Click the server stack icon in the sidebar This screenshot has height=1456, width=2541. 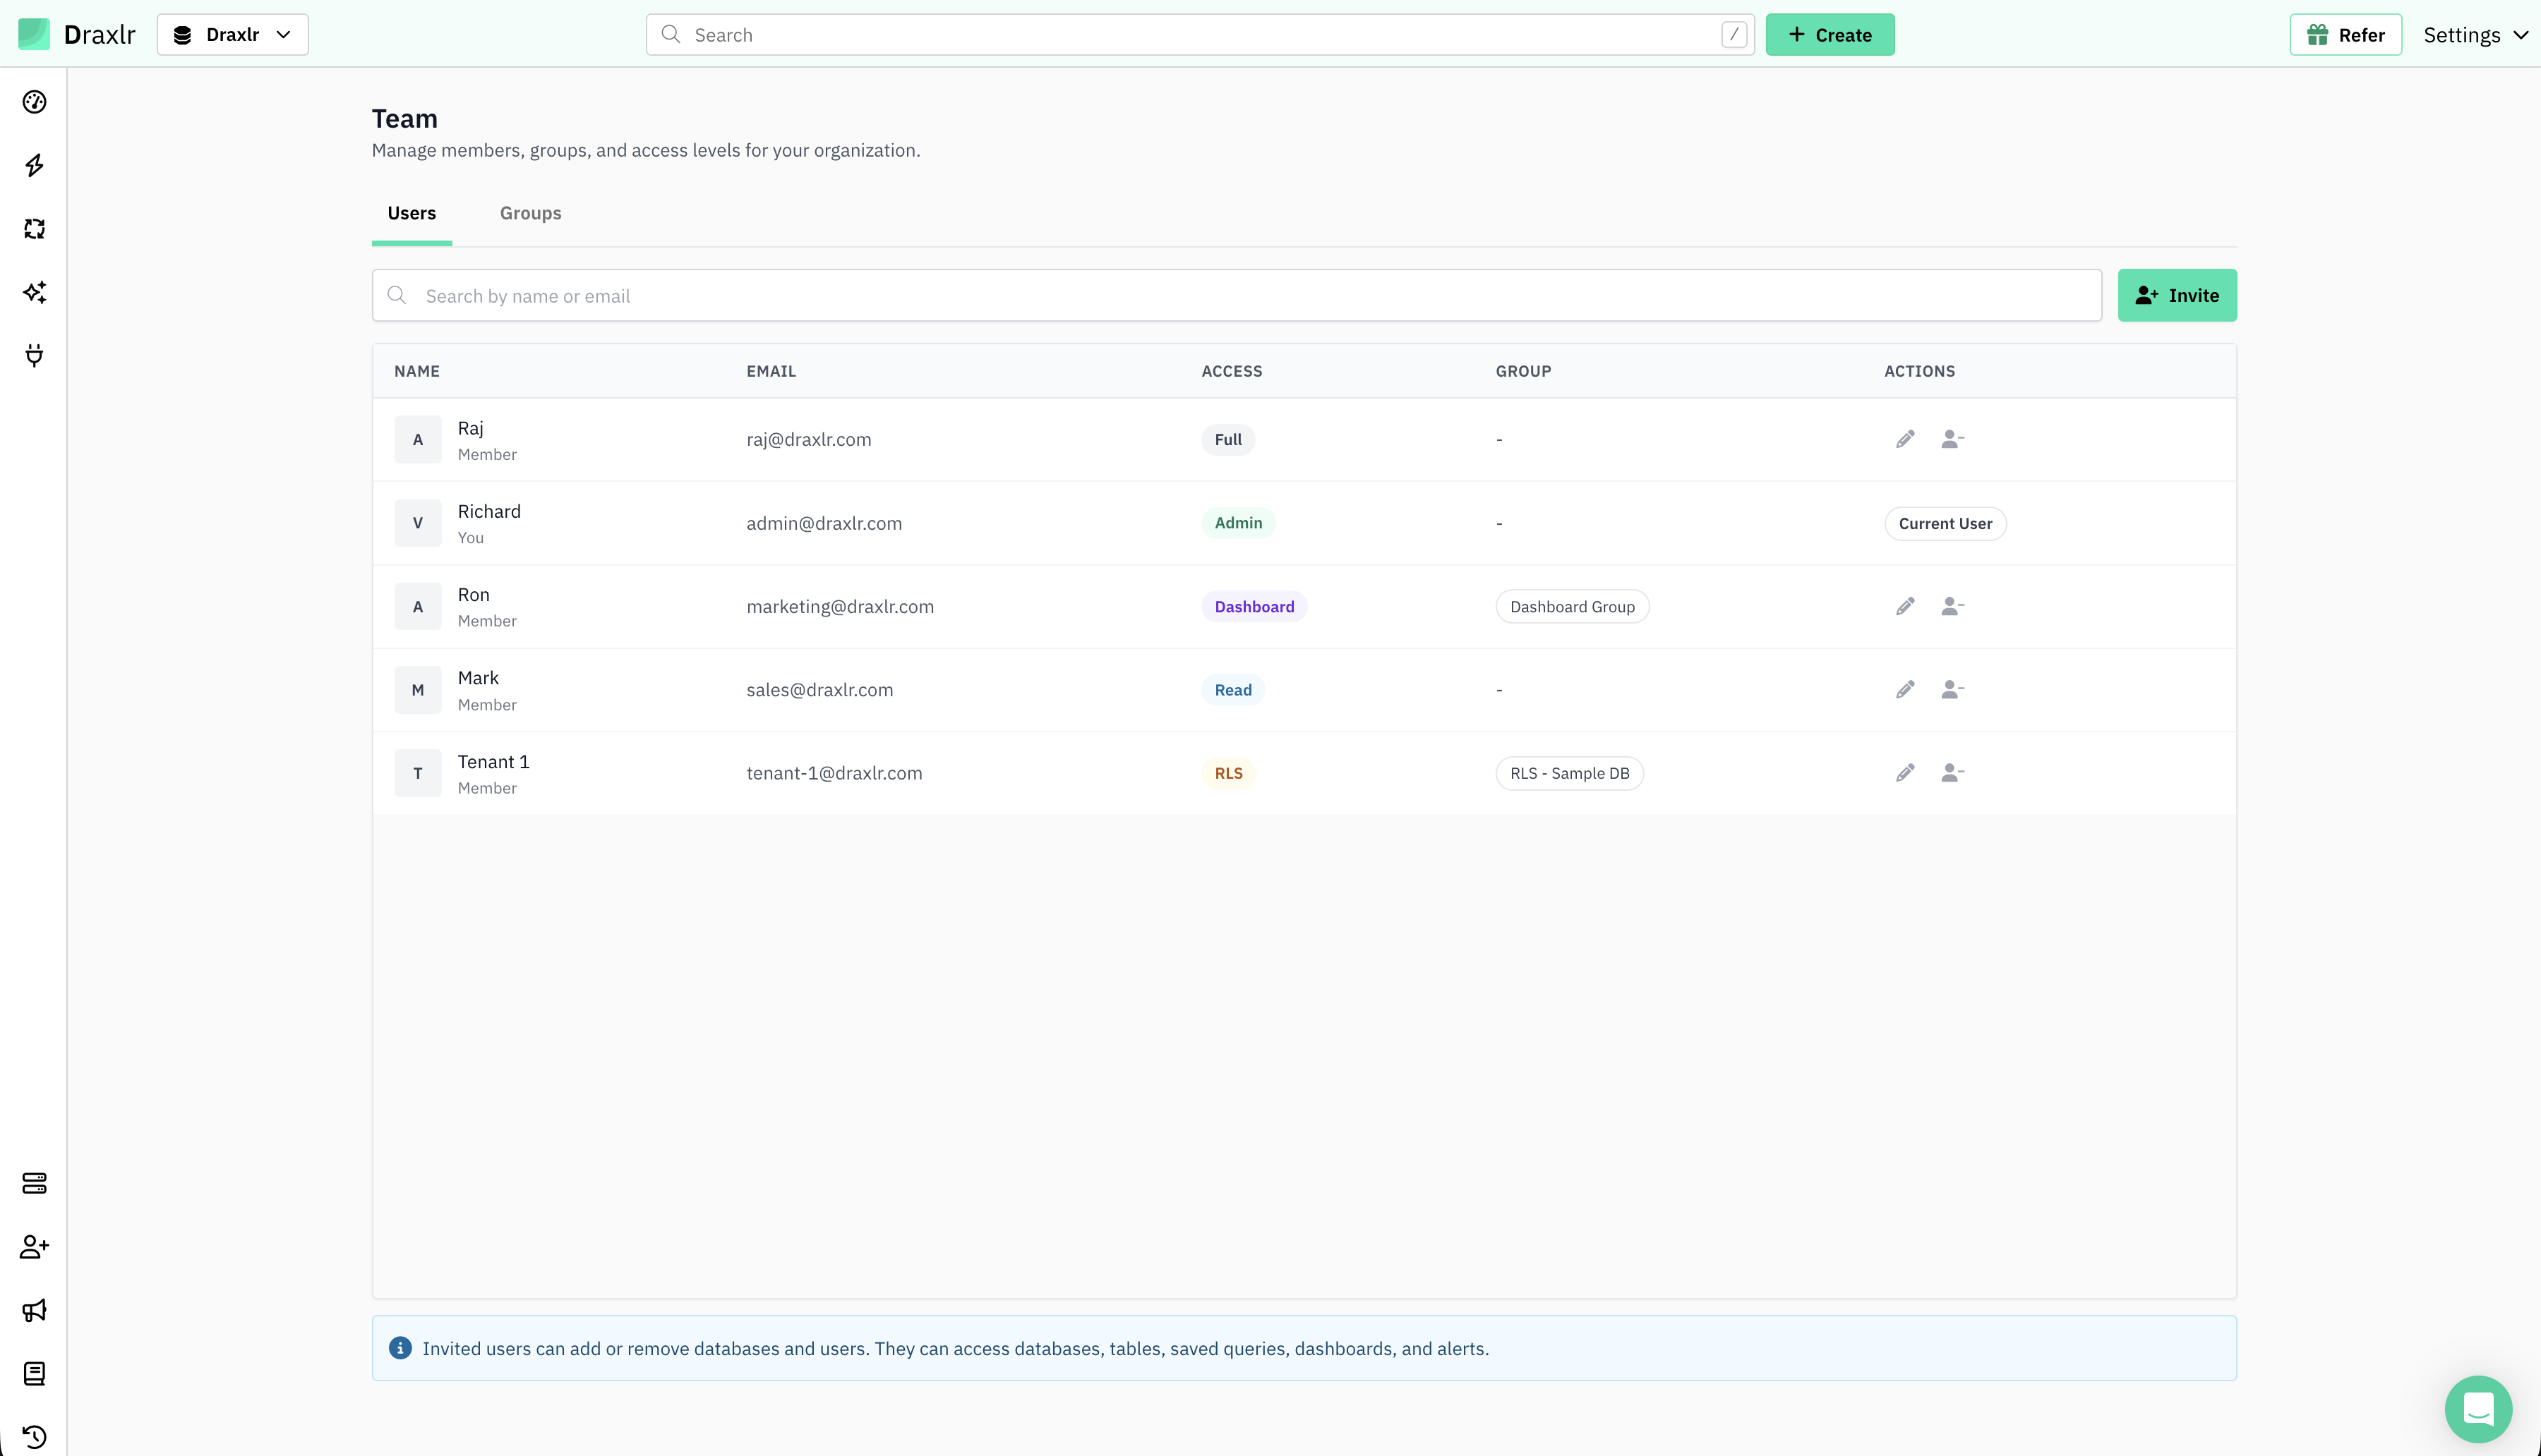click(x=34, y=1183)
